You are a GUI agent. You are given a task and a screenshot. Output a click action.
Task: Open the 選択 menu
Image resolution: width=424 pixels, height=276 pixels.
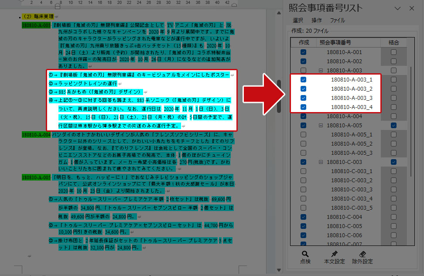(x=298, y=20)
